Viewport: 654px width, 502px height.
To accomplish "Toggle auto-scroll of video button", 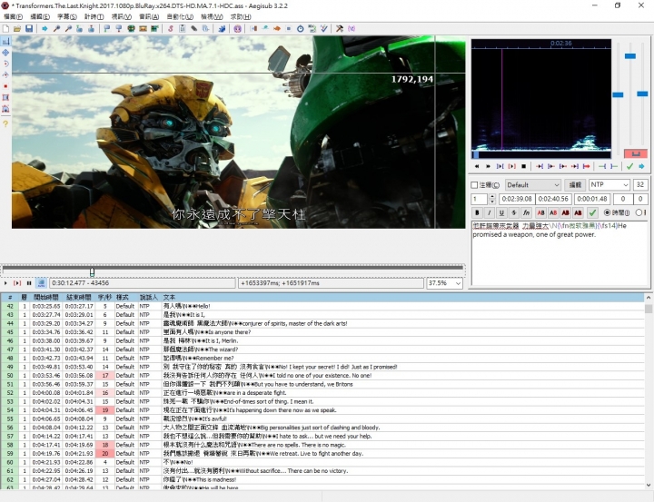I will pyautogui.click(x=41, y=283).
